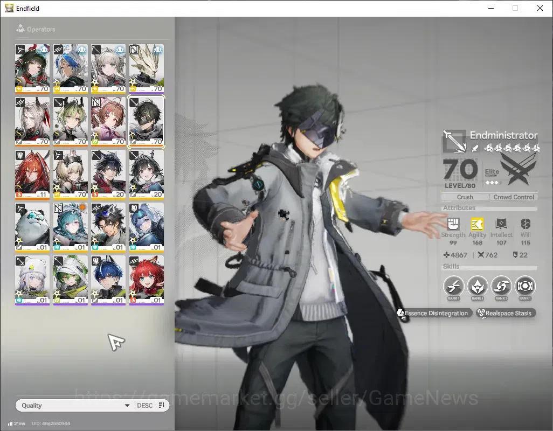The image size is (553, 431).
Task: Click the Intellect book icon
Action: pyautogui.click(x=501, y=224)
